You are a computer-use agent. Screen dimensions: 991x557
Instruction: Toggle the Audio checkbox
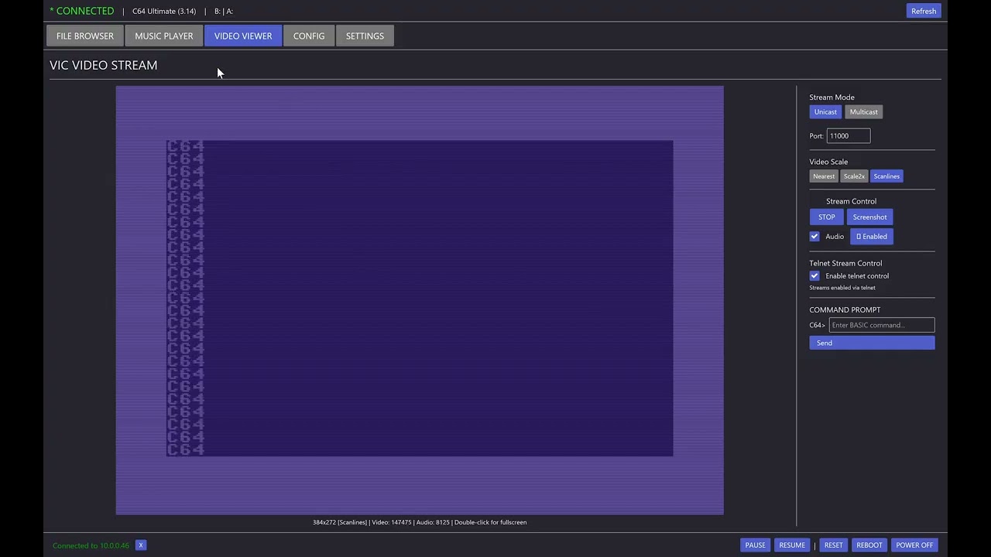(814, 237)
